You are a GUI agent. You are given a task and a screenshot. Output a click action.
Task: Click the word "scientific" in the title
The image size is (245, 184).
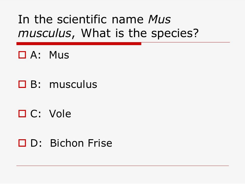tap(82, 19)
